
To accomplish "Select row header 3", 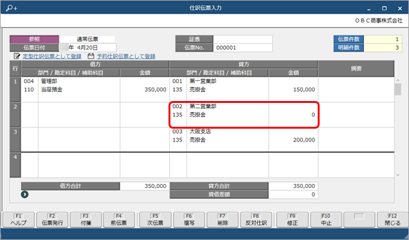I will tap(15, 140).
